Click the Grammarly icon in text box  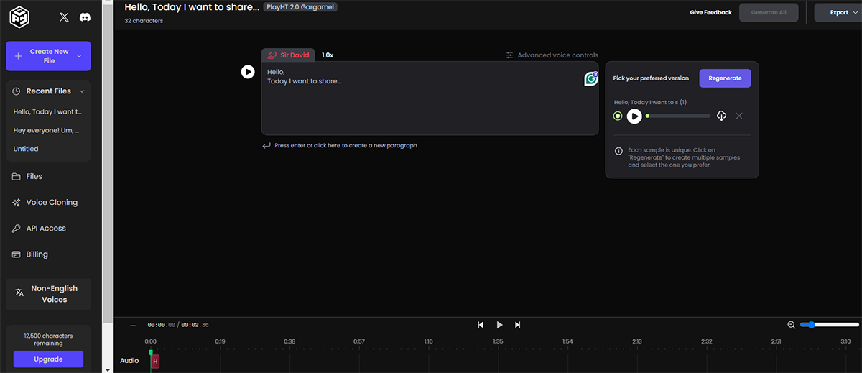591,79
